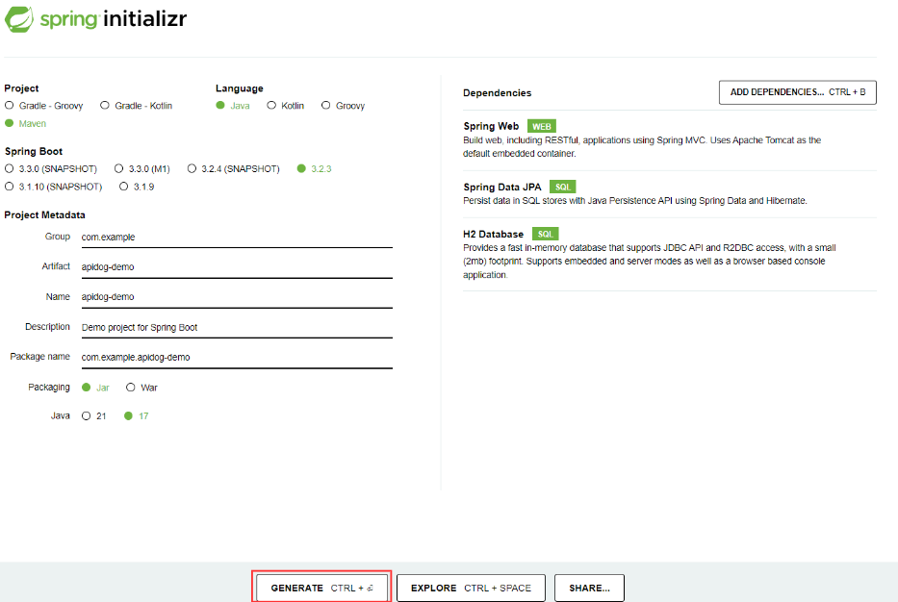Image resolution: width=898 pixels, height=602 pixels.
Task: Edit the Description field
Action: [237, 327]
